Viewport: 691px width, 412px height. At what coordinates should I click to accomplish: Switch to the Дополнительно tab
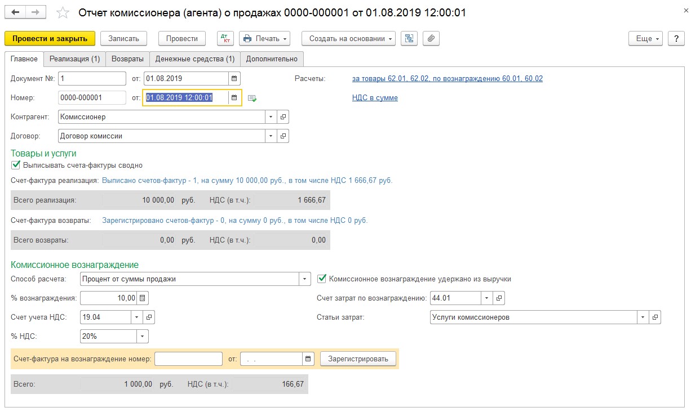coord(272,59)
